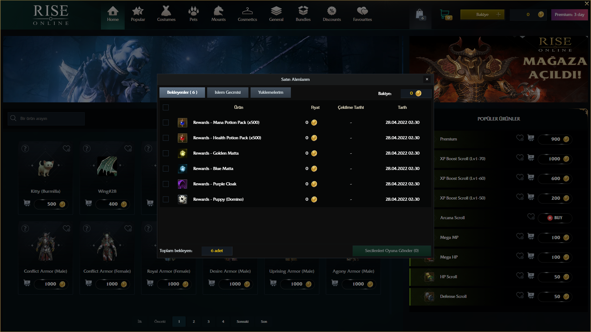The height and width of the screenshot is (332, 591).
Task: Check the Purple Cloak row checkbox
Action: pyautogui.click(x=166, y=184)
